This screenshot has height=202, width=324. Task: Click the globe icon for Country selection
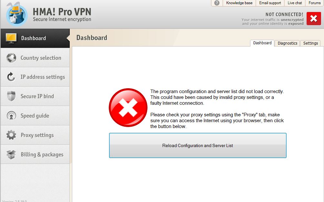(x=11, y=58)
